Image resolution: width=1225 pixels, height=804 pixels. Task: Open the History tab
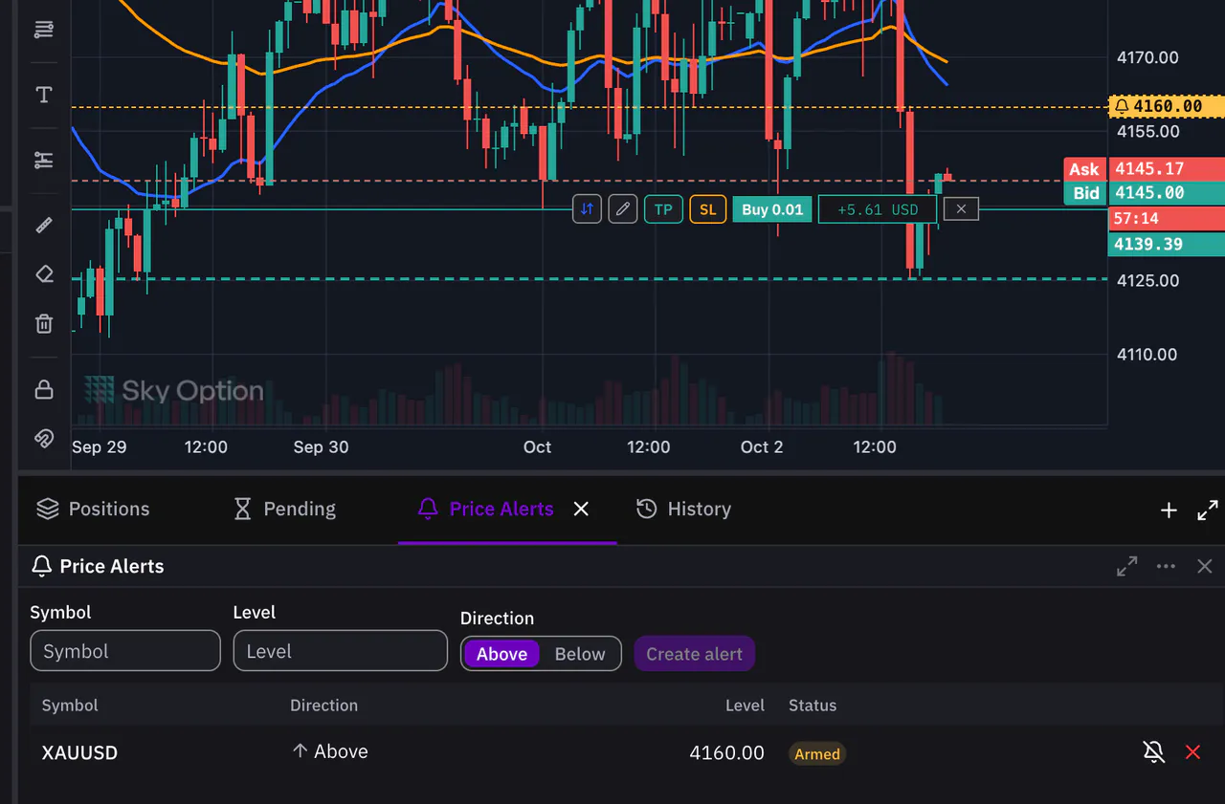684,509
